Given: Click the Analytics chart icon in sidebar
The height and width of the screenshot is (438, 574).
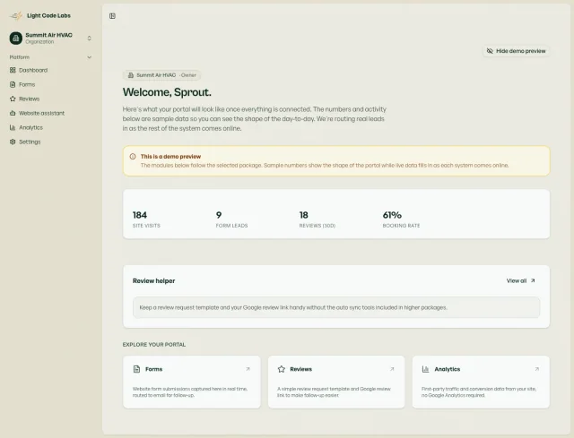Looking at the screenshot, I should [13, 127].
